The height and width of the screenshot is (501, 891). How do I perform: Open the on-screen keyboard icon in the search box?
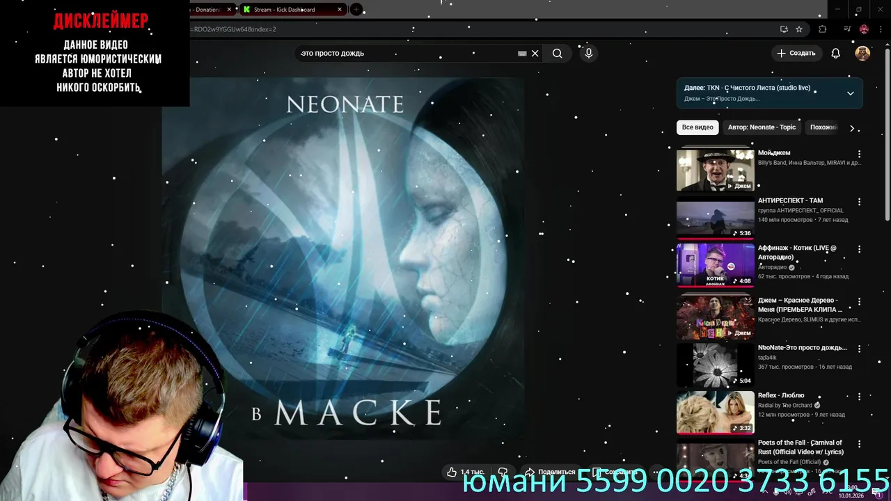(522, 54)
